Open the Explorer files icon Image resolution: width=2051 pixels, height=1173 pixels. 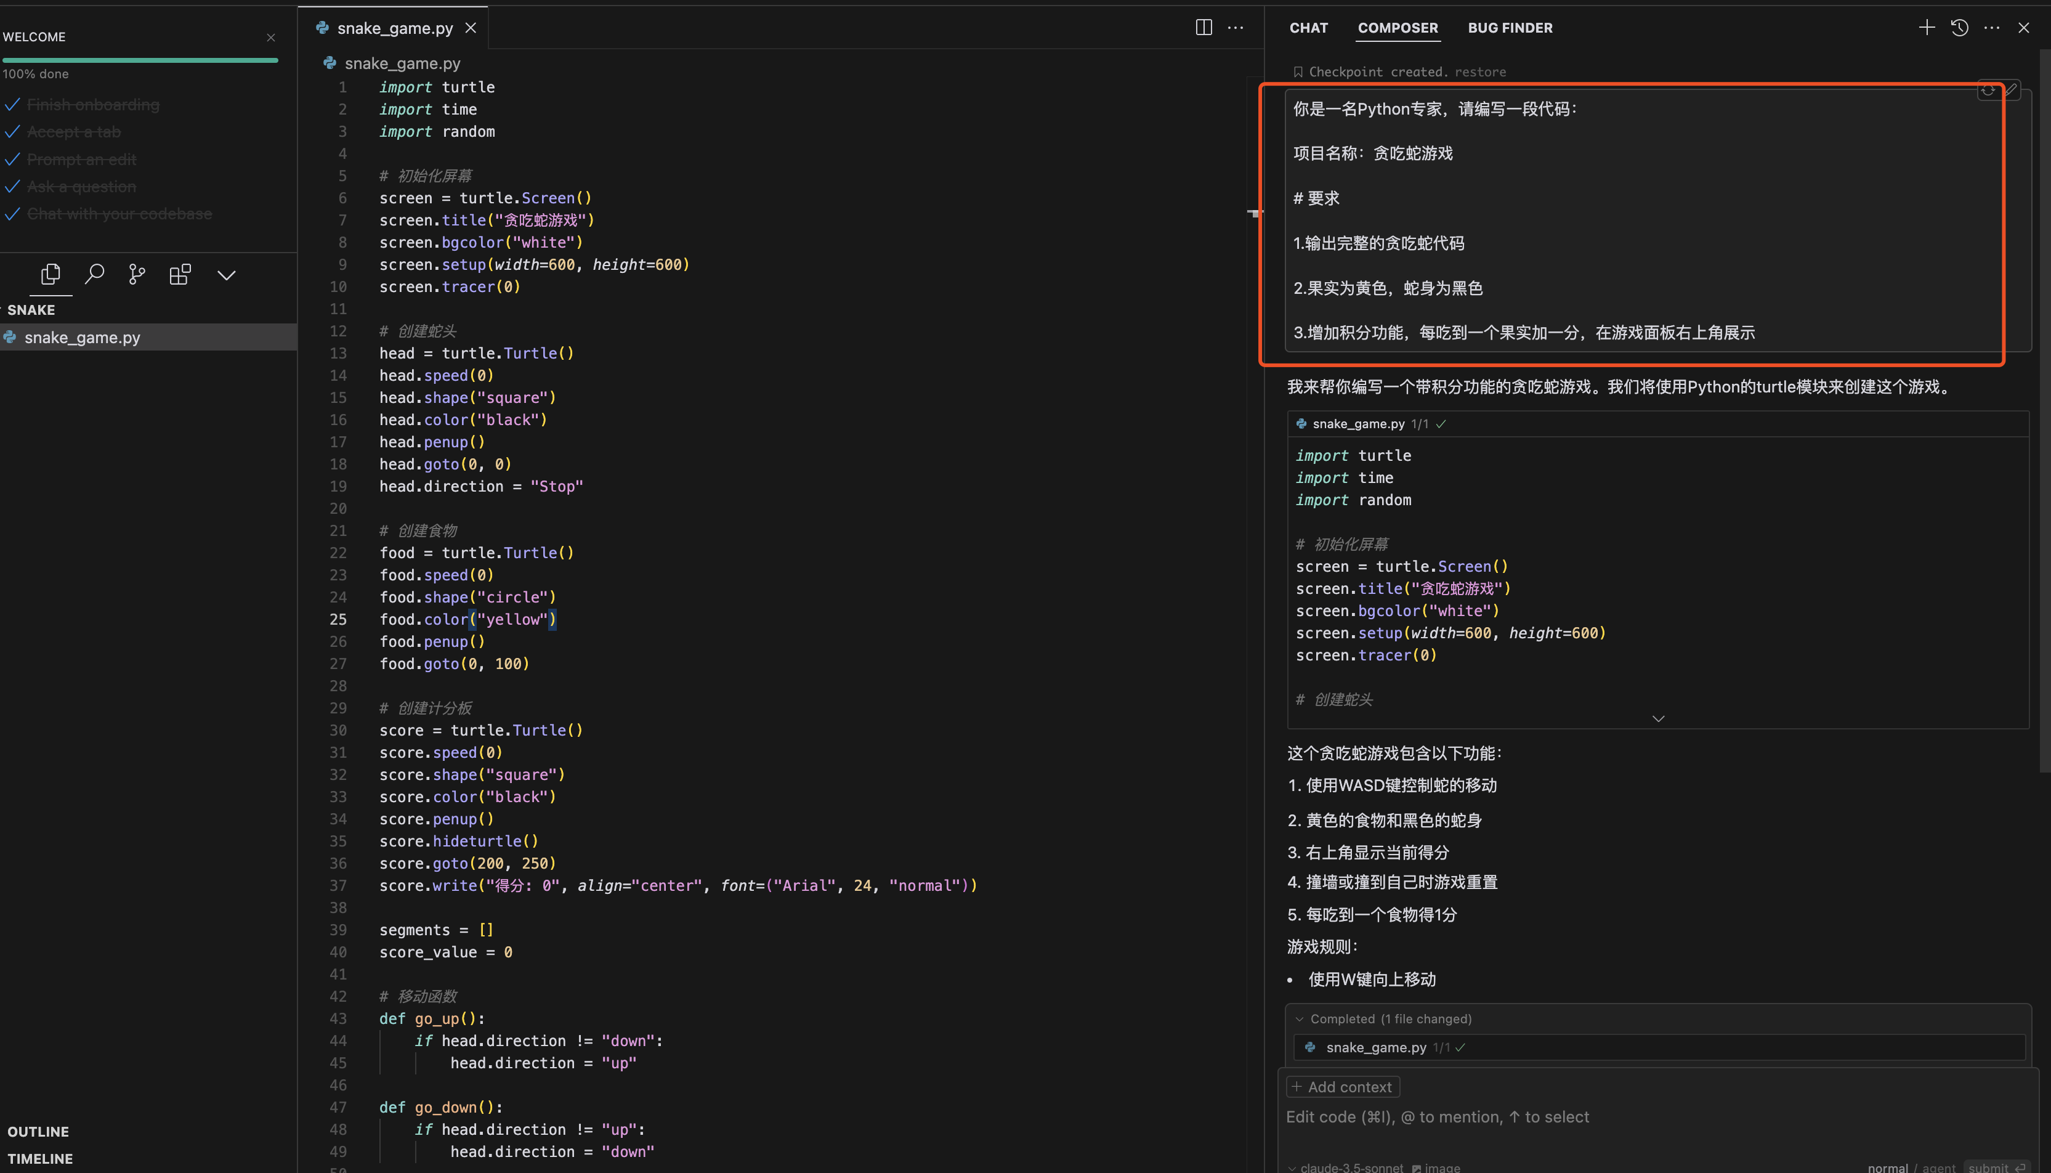tap(50, 275)
